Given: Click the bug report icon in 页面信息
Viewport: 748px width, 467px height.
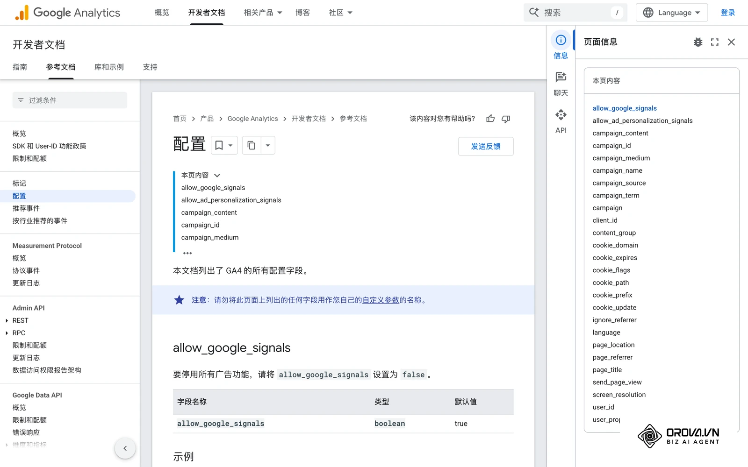Looking at the screenshot, I should click(698, 42).
